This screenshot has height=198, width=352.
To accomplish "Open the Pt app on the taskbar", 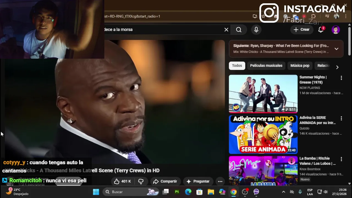I will 177,192.
